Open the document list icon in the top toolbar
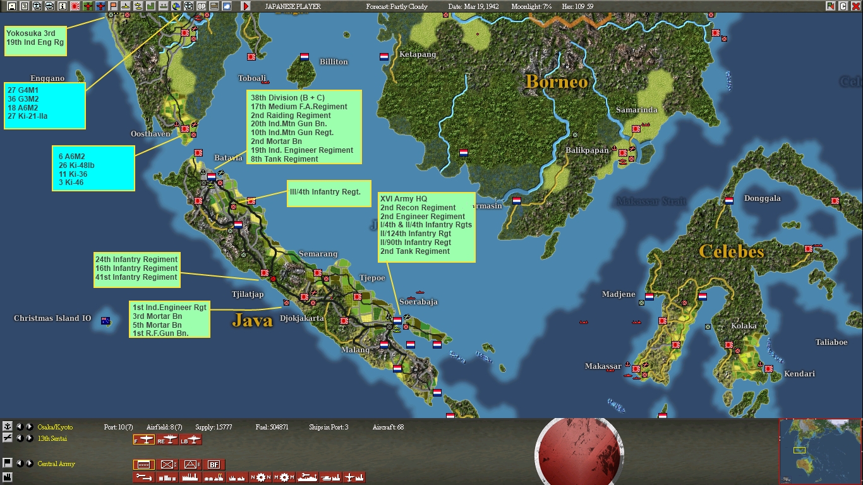This screenshot has height=485, width=863. pyautogui.click(x=24, y=6)
